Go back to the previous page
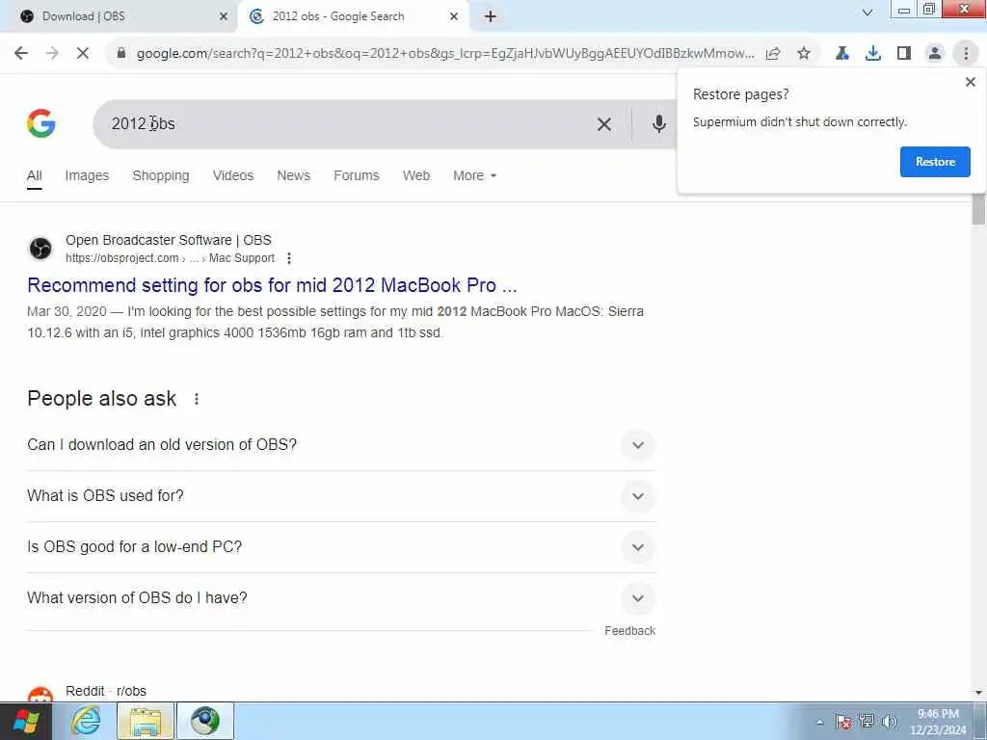 21,54
